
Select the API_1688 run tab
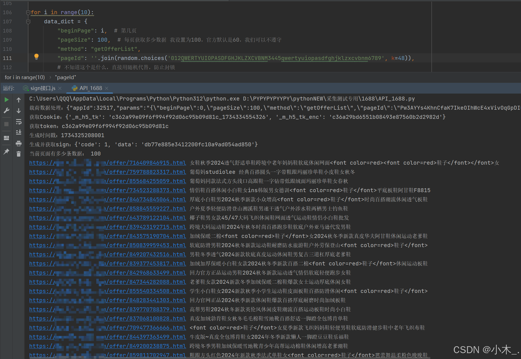tap(90, 88)
